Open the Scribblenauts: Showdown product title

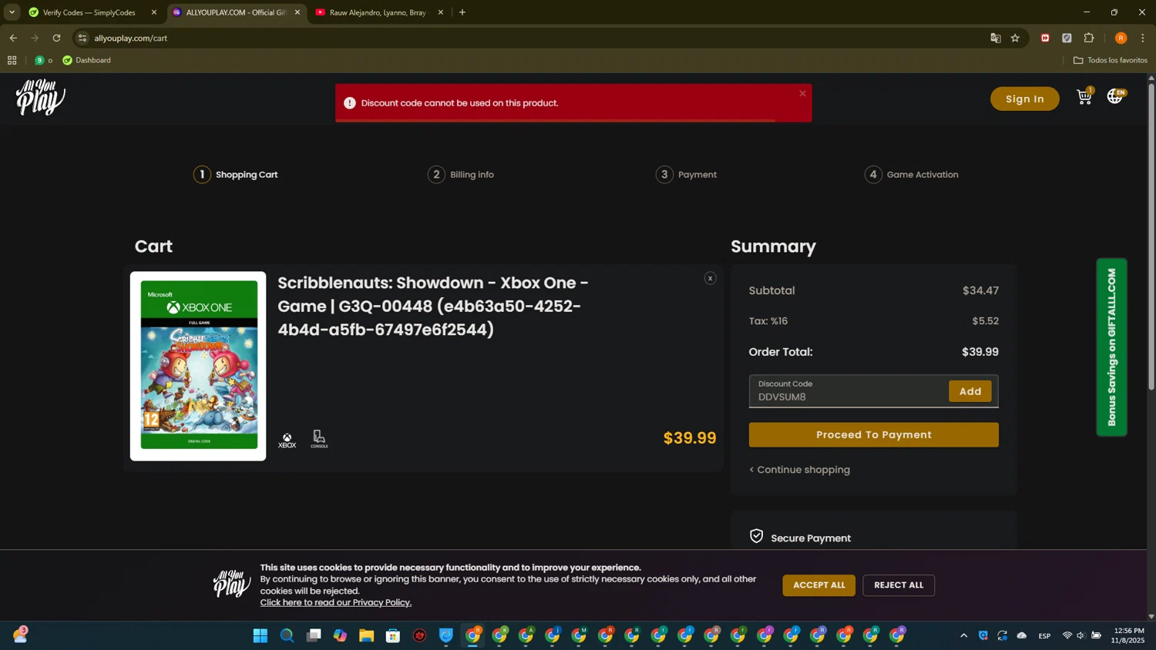click(432, 307)
